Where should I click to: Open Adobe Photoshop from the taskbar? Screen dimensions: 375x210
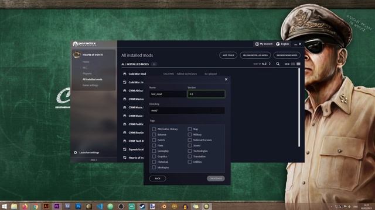(78, 206)
